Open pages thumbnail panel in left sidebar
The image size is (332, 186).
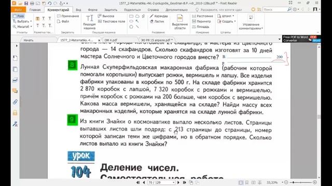pyautogui.click(x=15, y=69)
